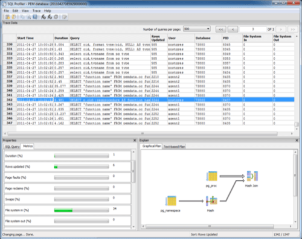Sort by File System In column header
Image resolution: width=302 pixels, height=239 pixels.
(x=257, y=38)
